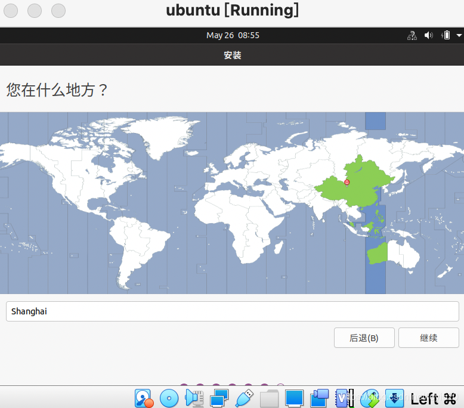Click the video recording indicator icon
464x408 pixels.
319,398
